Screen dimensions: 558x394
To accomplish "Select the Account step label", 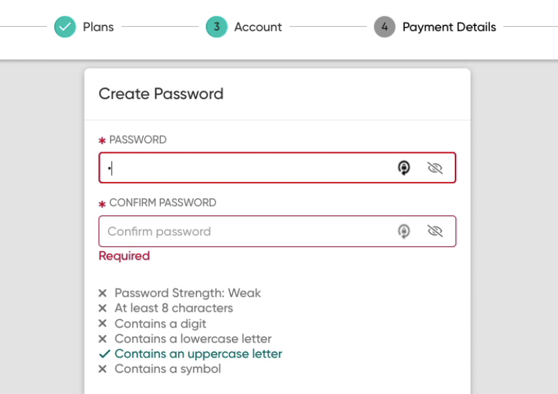I will (x=258, y=27).
